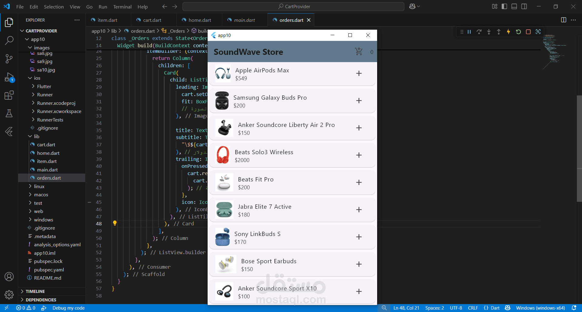Trigger Flutter Hot Reload lightning icon
The image size is (582, 312).
(x=508, y=32)
